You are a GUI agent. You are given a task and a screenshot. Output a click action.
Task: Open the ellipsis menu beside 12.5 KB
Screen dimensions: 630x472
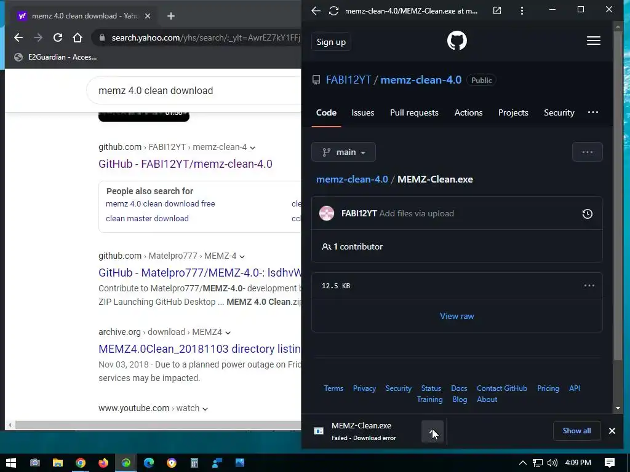(x=589, y=286)
